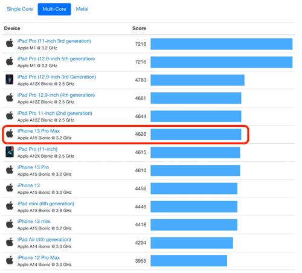
Task: Click Apple logo beside iPad Pro 12.9-inch 5th generation
Action: point(10,61)
